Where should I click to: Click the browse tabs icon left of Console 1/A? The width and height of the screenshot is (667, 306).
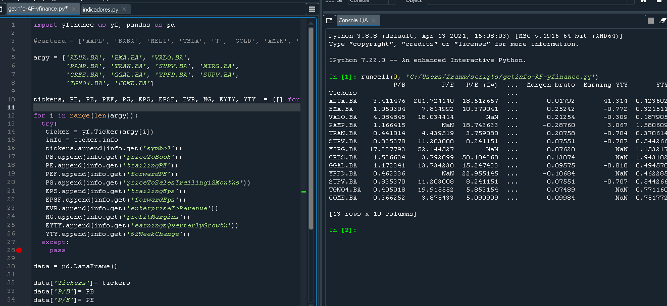(329, 21)
